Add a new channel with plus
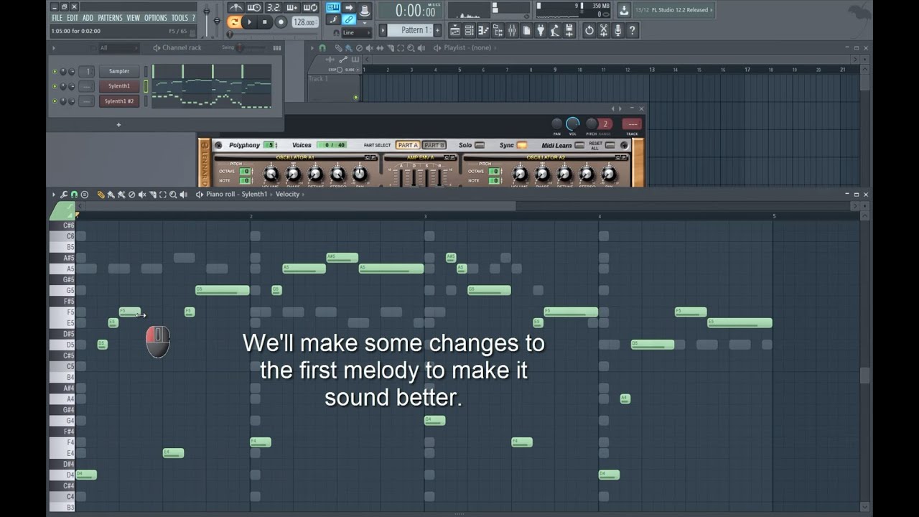The image size is (919, 517). 118,125
